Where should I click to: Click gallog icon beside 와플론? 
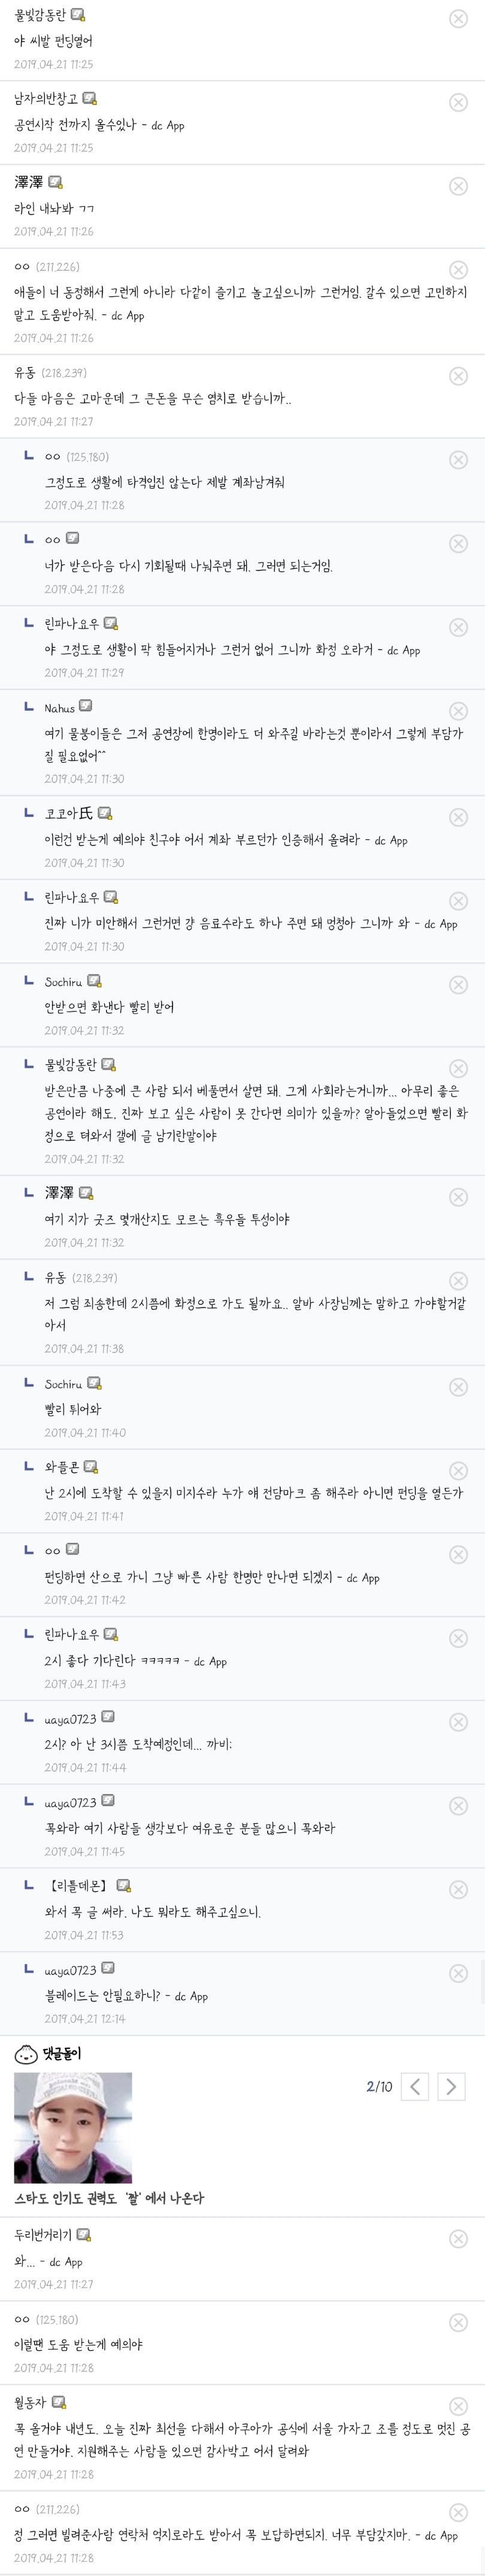(x=91, y=1467)
